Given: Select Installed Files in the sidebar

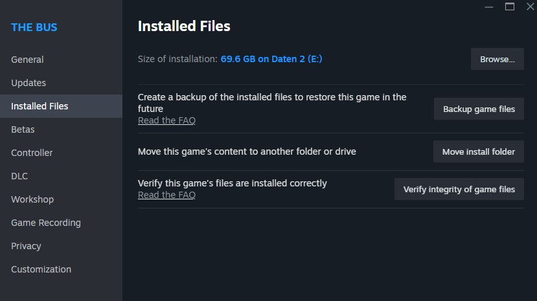Looking at the screenshot, I should (x=40, y=106).
